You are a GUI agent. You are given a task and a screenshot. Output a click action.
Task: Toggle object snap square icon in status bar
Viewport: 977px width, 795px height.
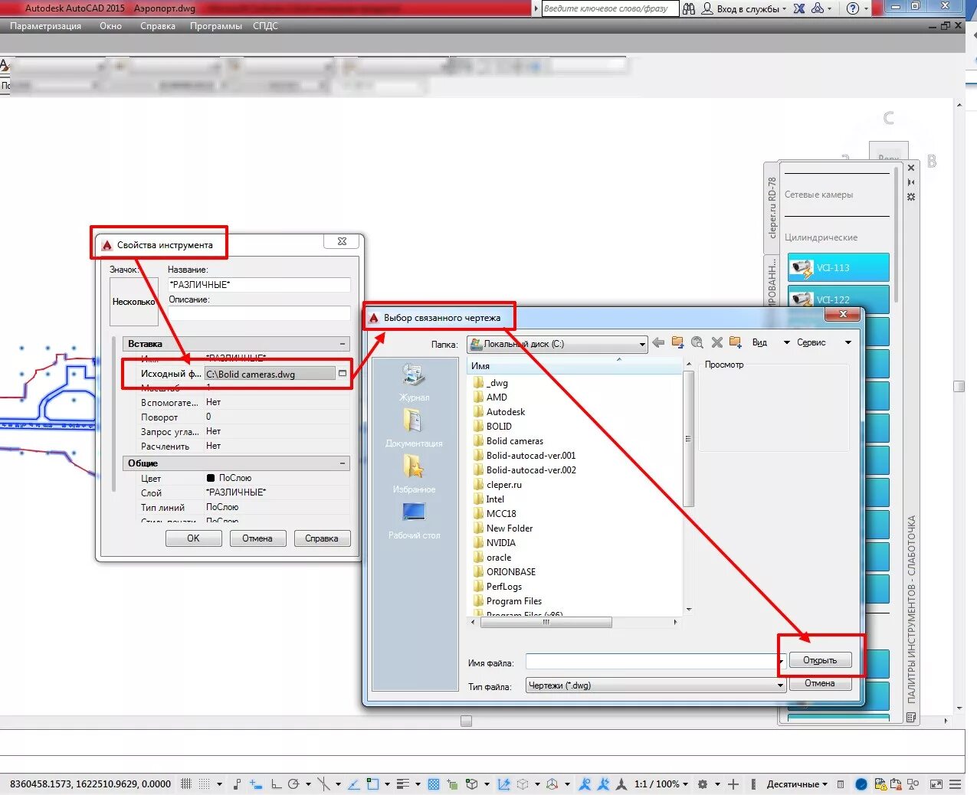[372, 784]
